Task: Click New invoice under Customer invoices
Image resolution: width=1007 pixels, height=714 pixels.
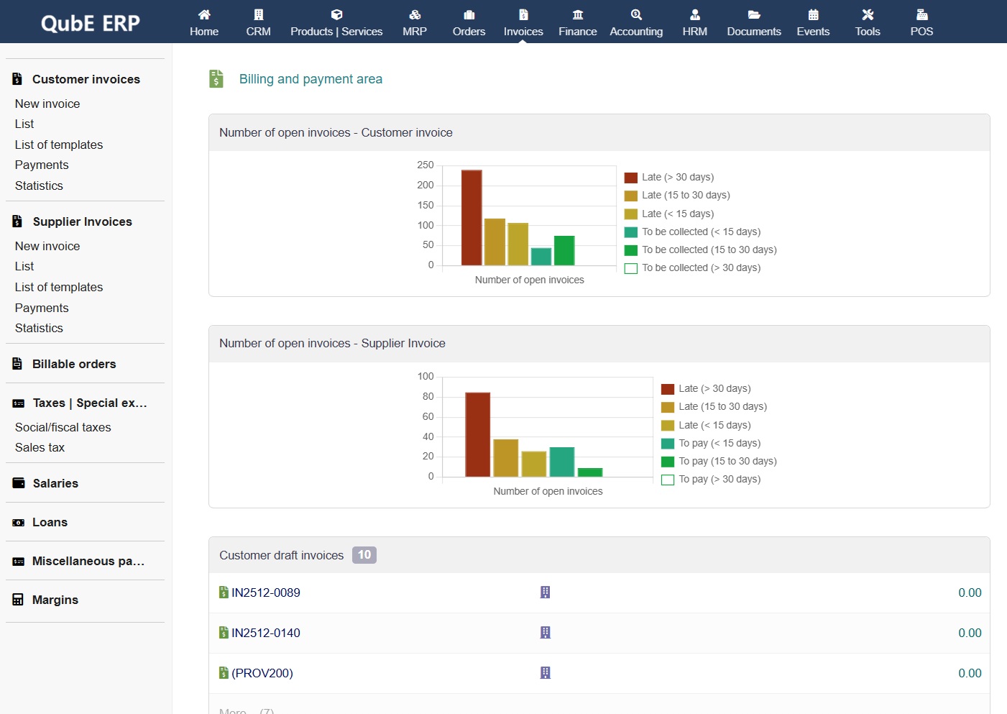Action: (x=47, y=104)
